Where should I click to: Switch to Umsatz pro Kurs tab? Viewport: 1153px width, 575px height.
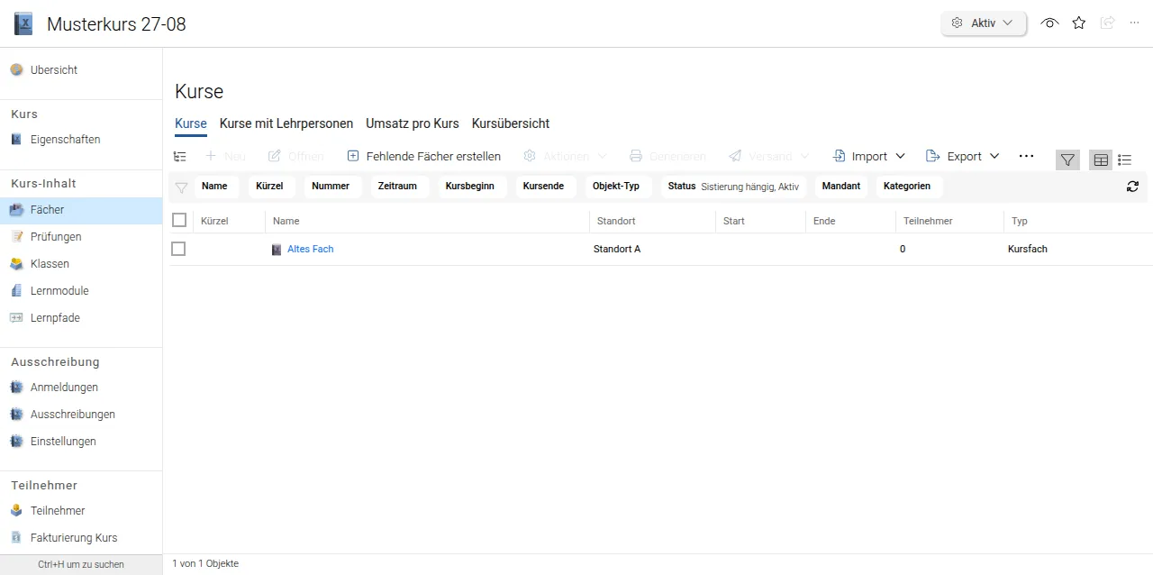coord(413,123)
